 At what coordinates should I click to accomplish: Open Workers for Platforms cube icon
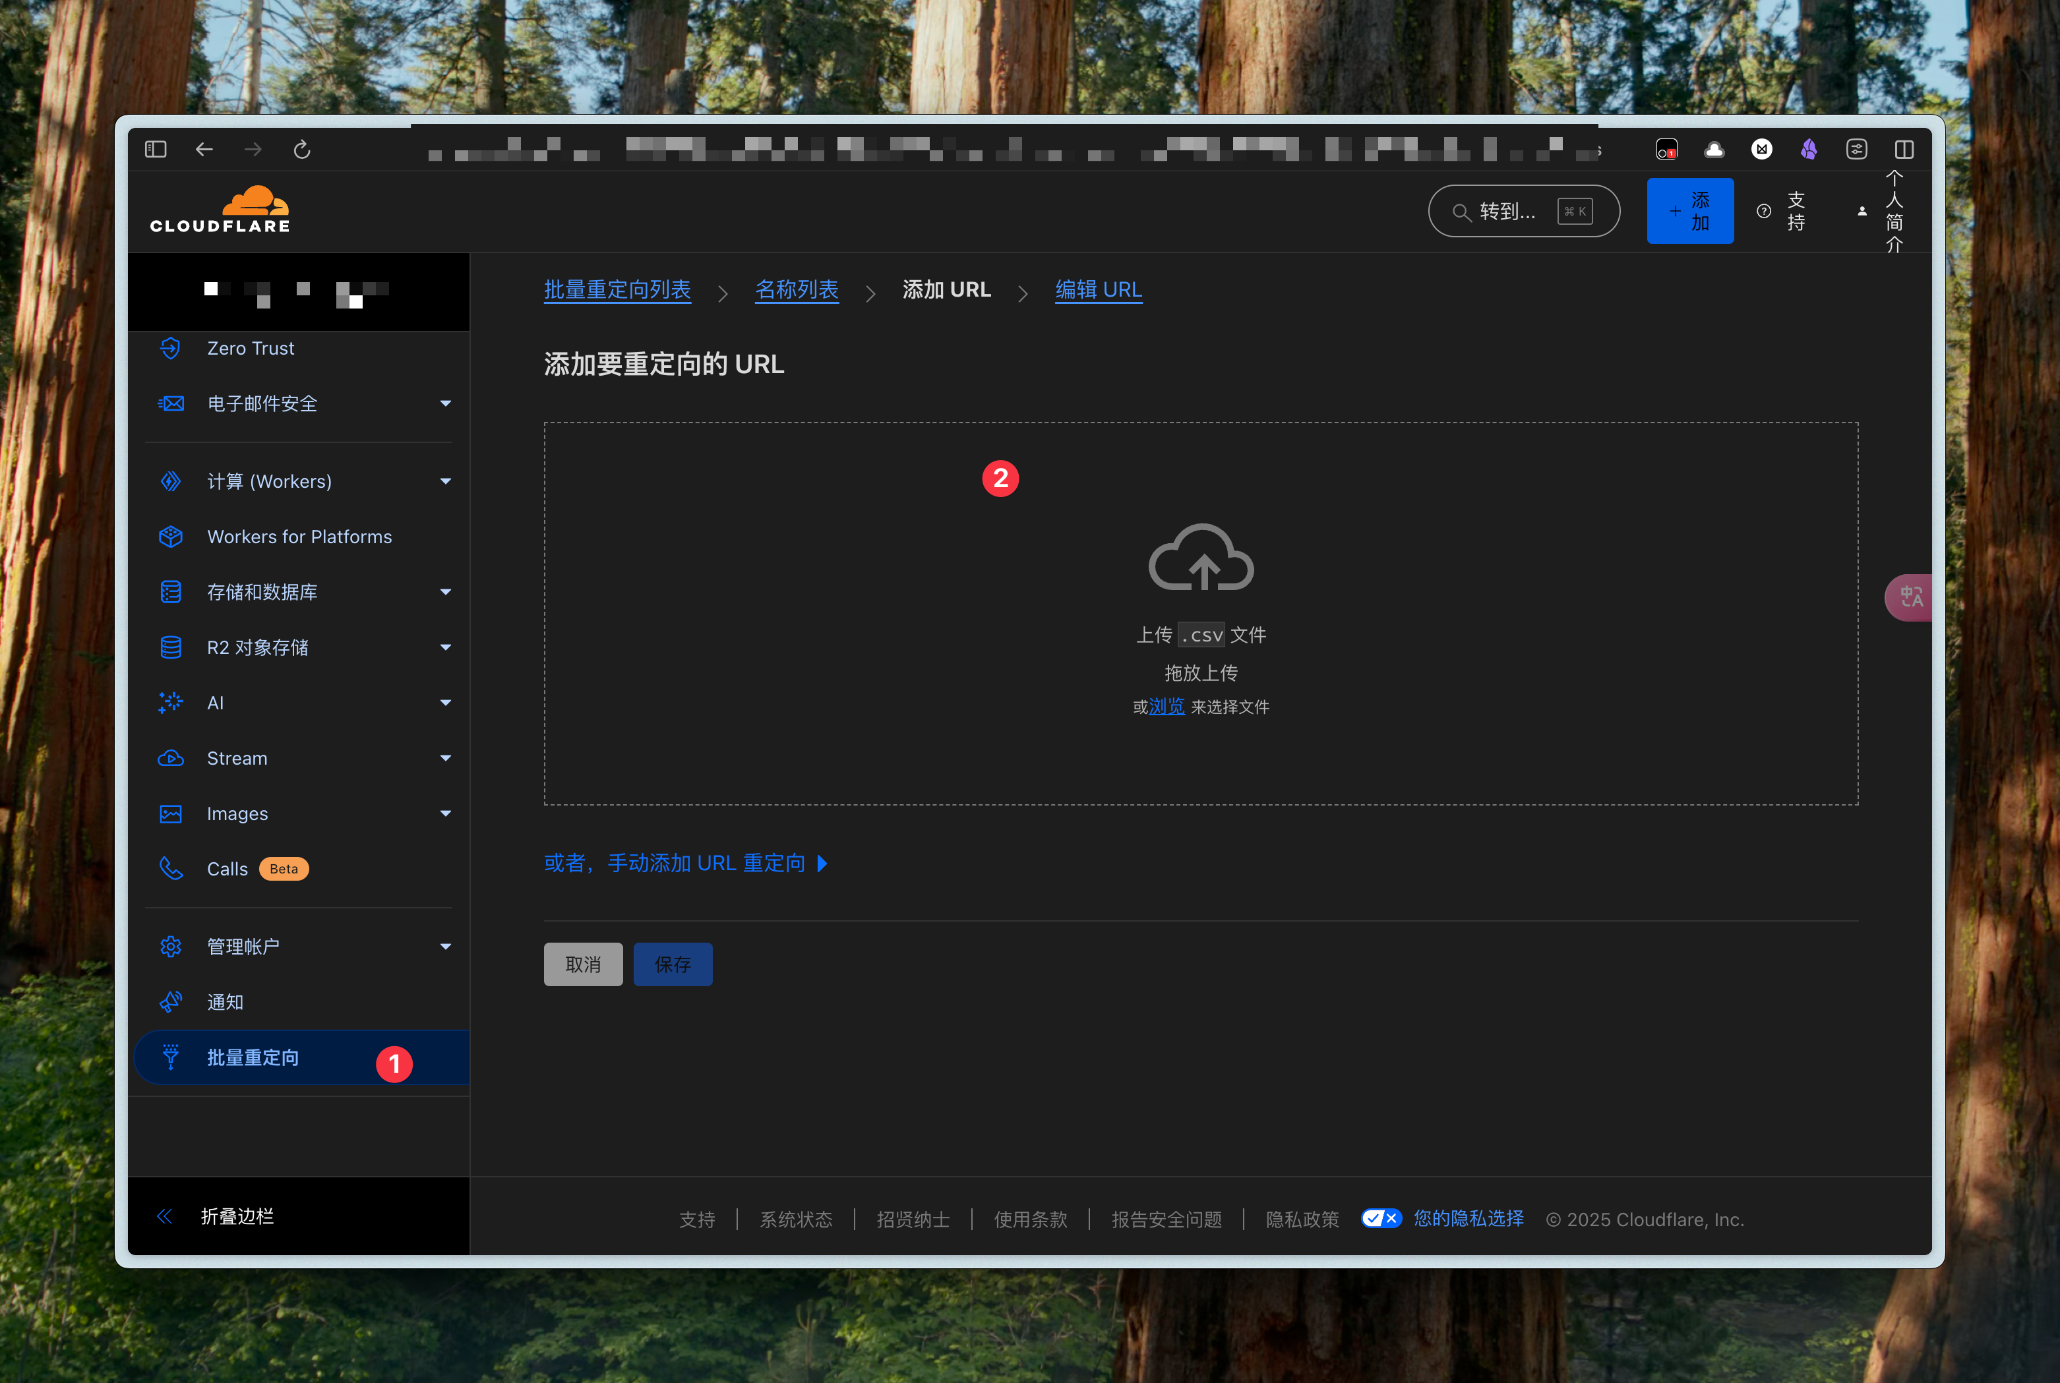171,537
